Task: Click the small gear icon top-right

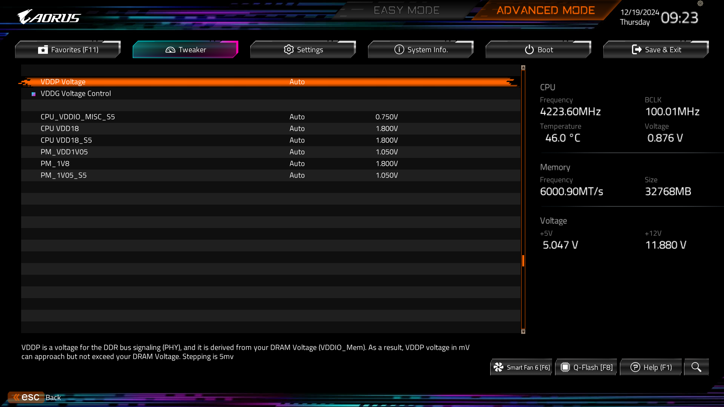Action: (700, 3)
